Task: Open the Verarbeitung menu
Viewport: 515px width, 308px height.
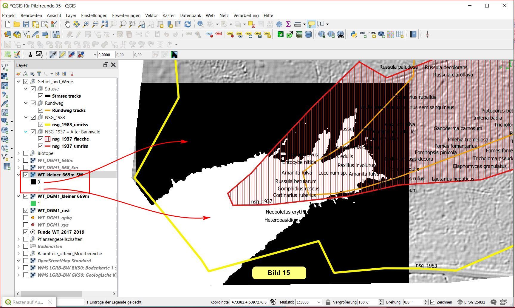Action: pyautogui.click(x=246, y=15)
